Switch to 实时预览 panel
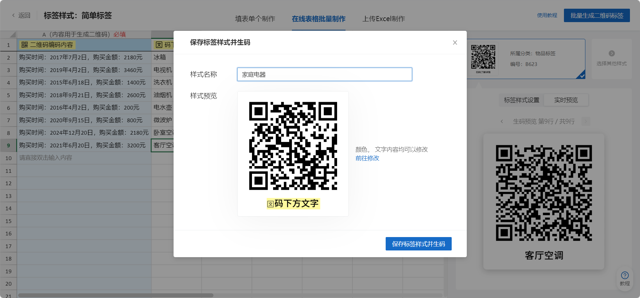Viewport: 640px width, 298px height. [x=566, y=100]
